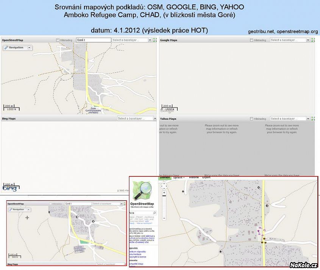Zoom out with the minus button

tap(164, 218)
